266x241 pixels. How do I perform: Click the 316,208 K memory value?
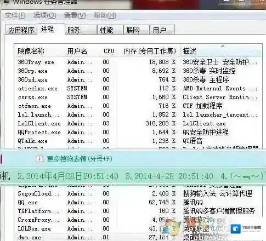[161, 123]
